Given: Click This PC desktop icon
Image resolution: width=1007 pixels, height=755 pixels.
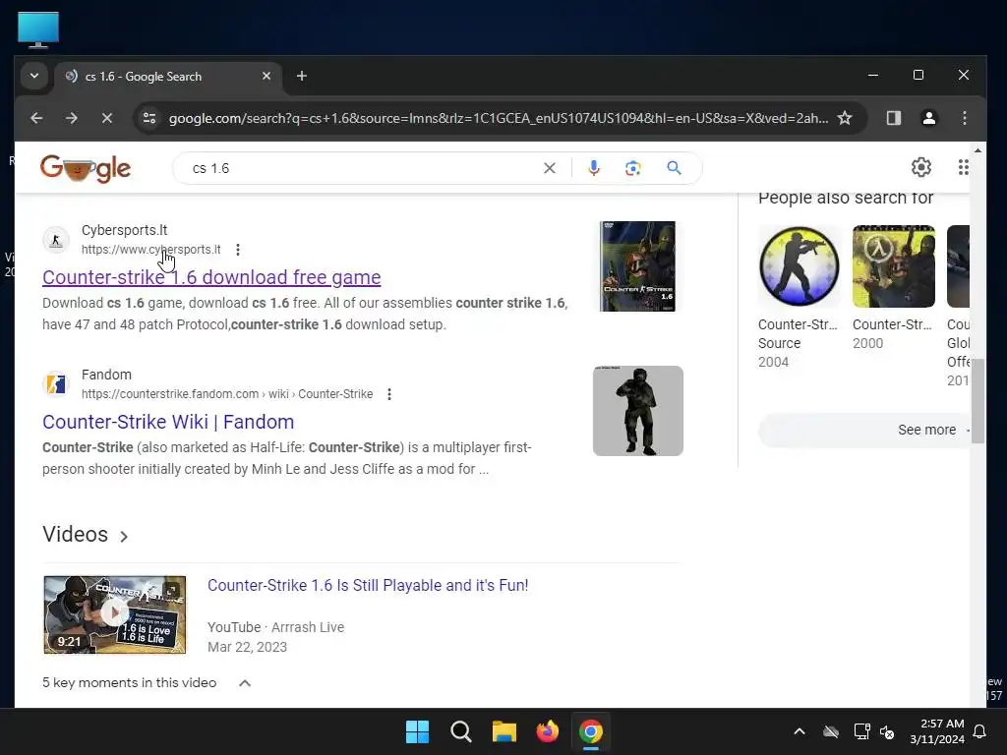Looking at the screenshot, I should pos(38,30).
